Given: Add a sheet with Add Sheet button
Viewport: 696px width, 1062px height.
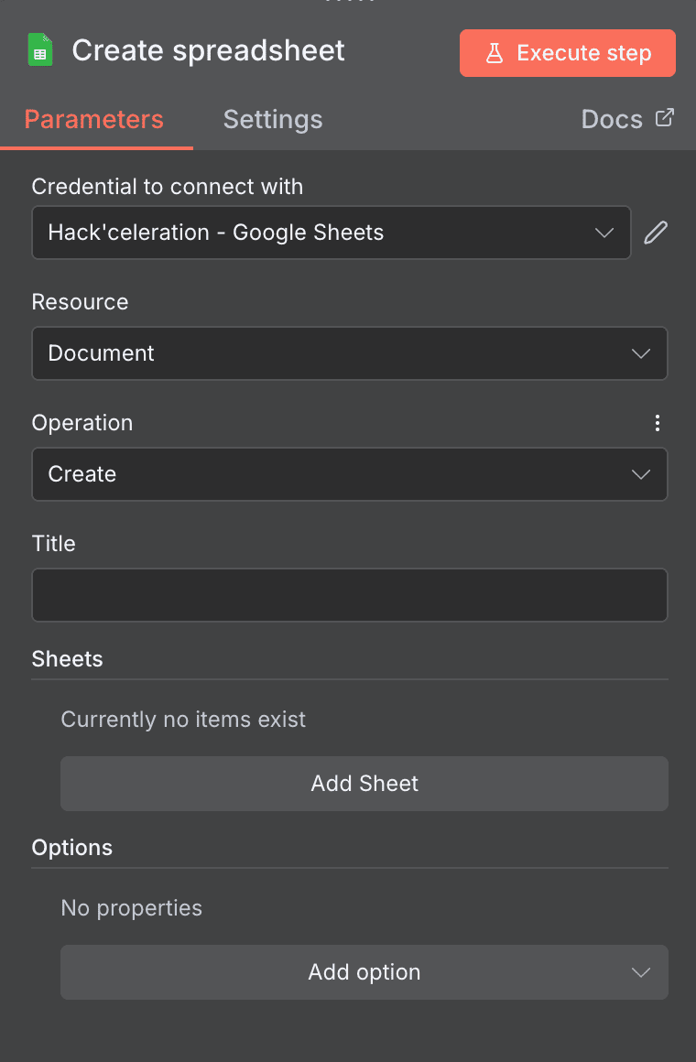Looking at the screenshot, I should coord(364,784).
